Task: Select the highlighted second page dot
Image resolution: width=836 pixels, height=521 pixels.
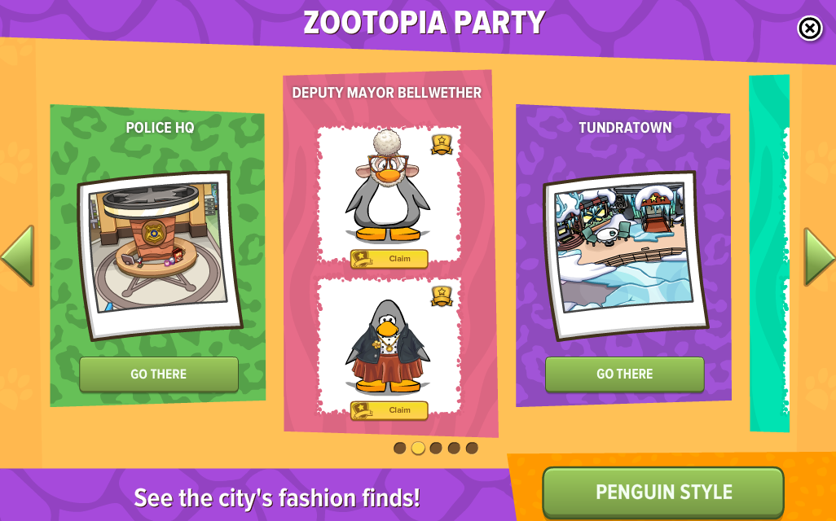Action: pyautogui.click(x=418, y=448)
